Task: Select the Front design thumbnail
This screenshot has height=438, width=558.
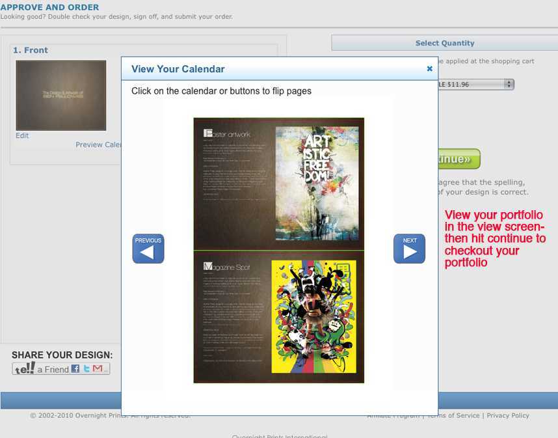Action: pos(61,95)
